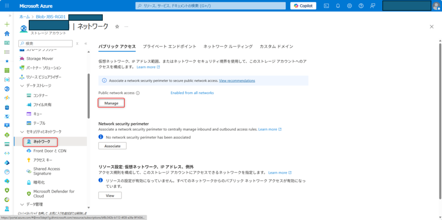Collapse the データ ストレージ section
442x220 pixels.
coord(22,86)
